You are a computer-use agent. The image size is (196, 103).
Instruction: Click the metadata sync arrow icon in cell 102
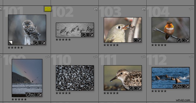[95, 9]
